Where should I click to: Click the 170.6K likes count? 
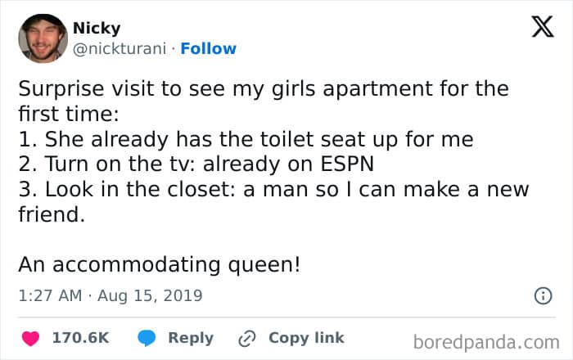[80, 338]
